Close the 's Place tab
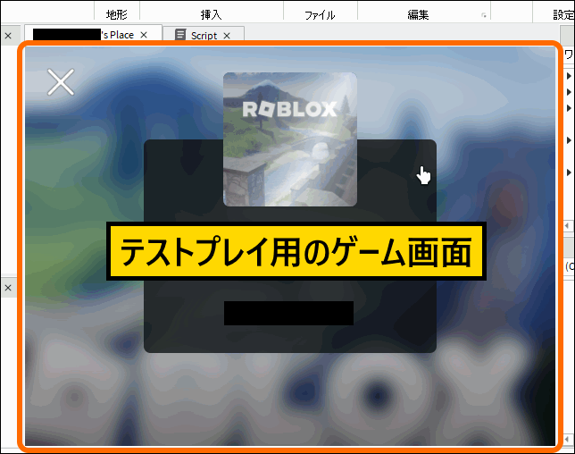 coord(144,35)
